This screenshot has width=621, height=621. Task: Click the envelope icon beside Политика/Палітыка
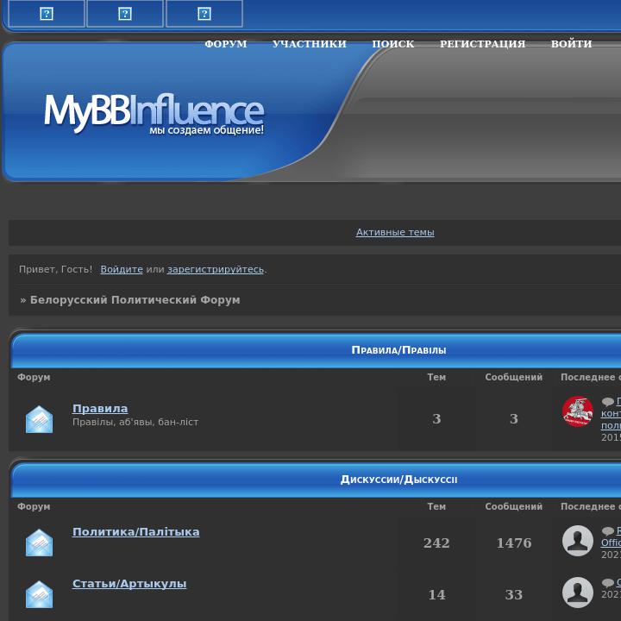39,543
